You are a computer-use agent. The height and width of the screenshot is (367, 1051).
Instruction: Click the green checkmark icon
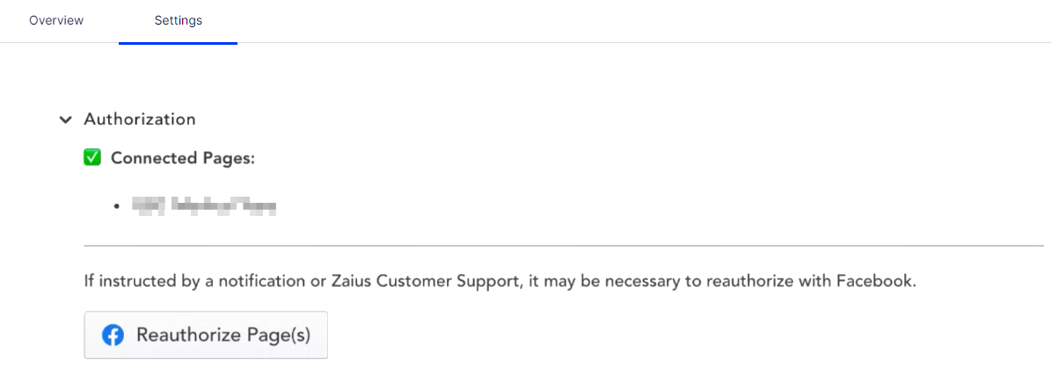click(x=92, y=158)
